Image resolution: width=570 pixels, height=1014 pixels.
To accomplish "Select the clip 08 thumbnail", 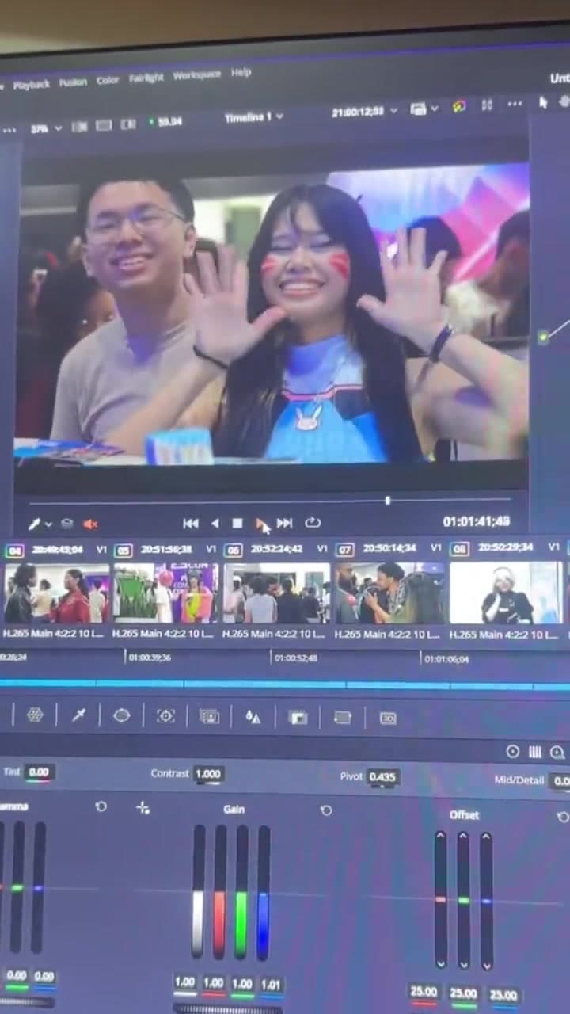I will (x=507, y=593).
